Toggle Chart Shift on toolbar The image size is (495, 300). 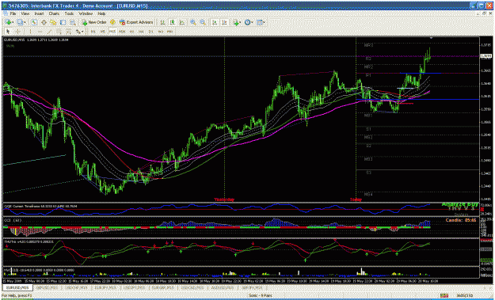click(224, 22)
